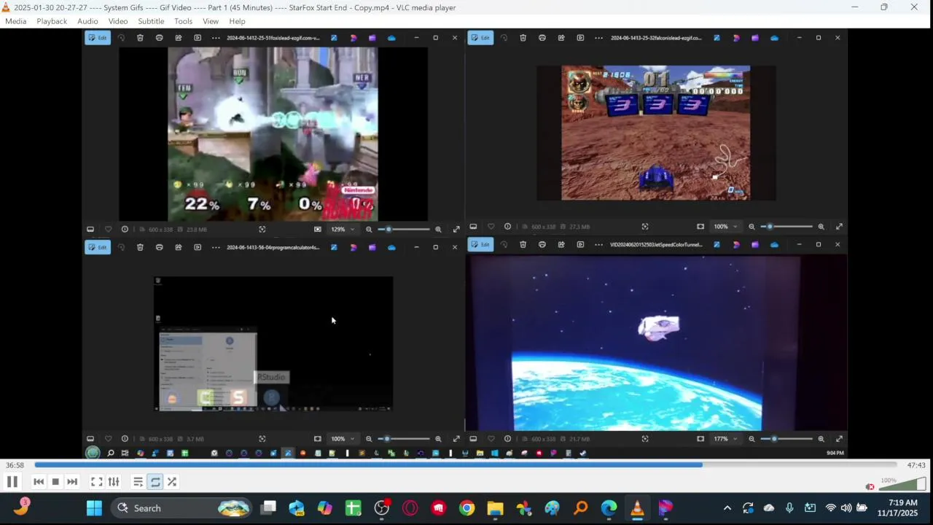The width and height of the screenshot is (933, 525).
Task: Show hidden system tray icons
Action: pyautogui.click(x=727, y=508)
